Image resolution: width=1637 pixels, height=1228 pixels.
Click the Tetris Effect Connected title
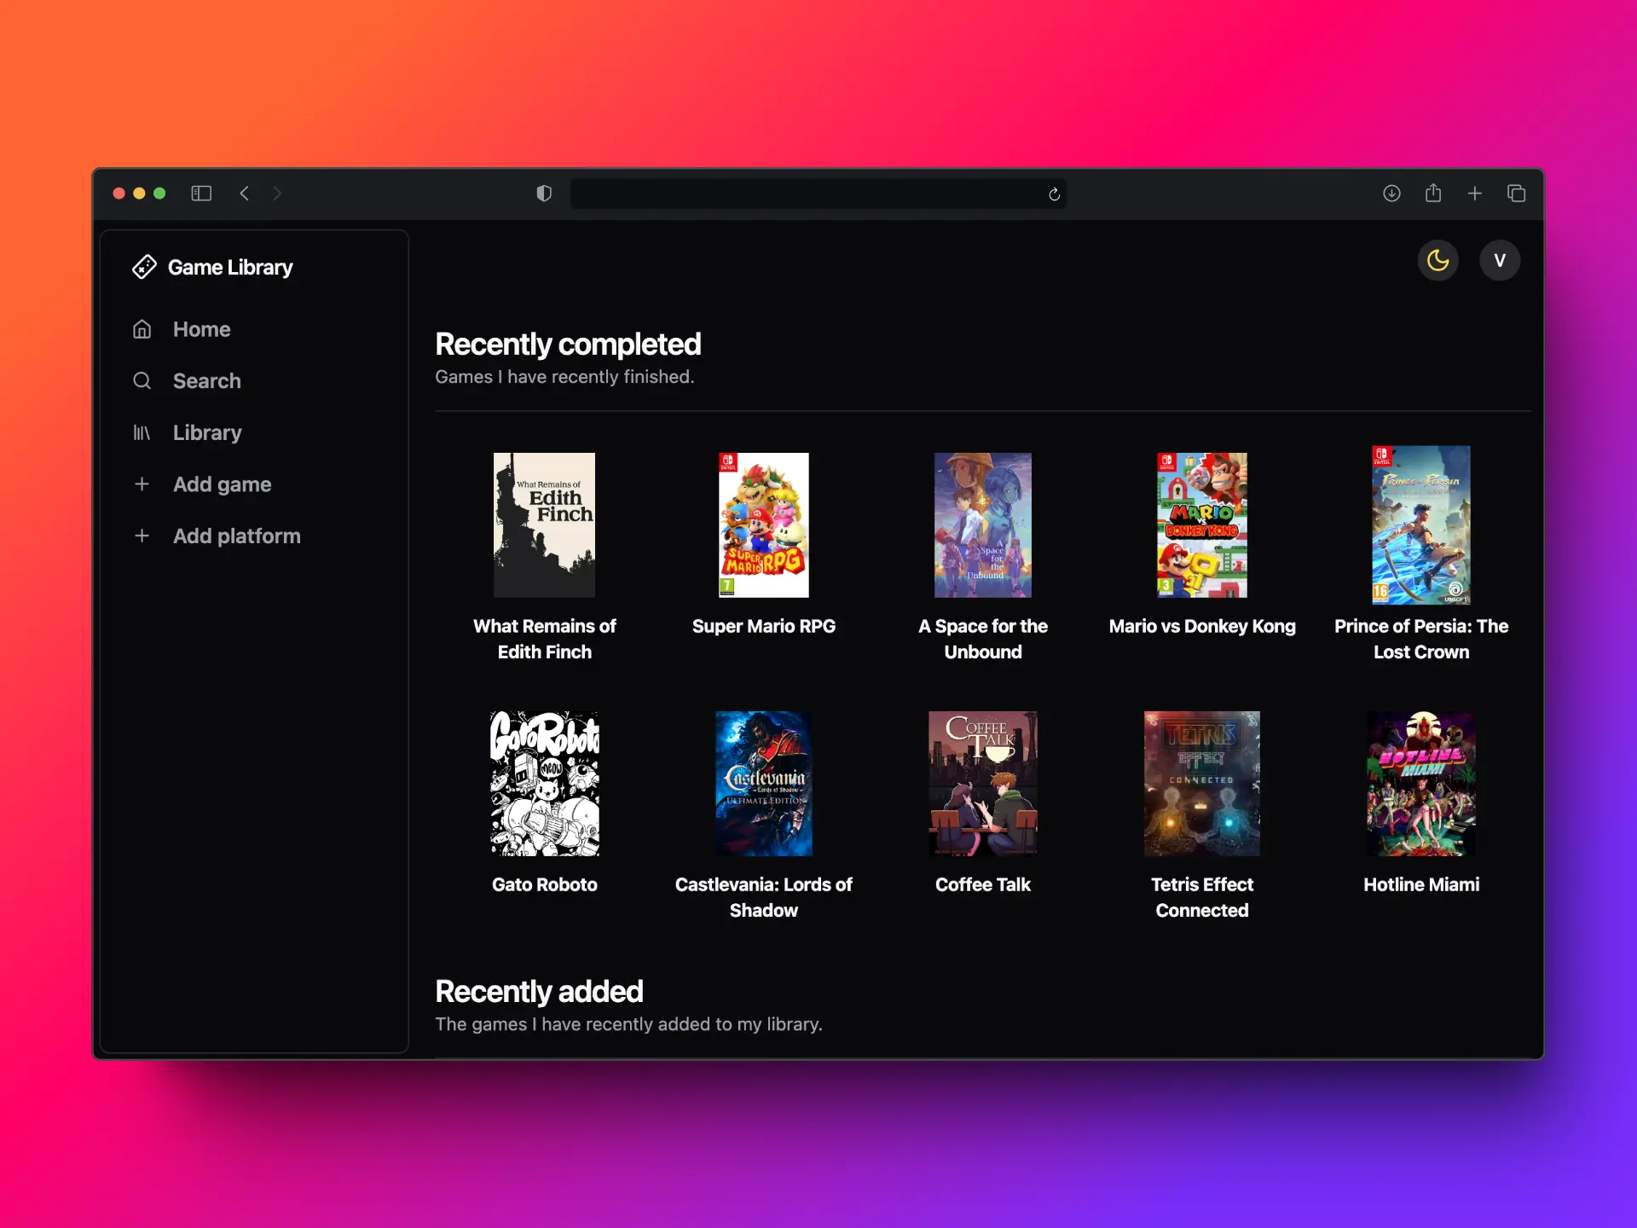coord(1201,897)
